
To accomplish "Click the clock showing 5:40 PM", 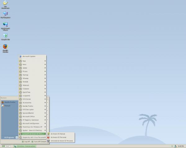I will click(181, 146).
